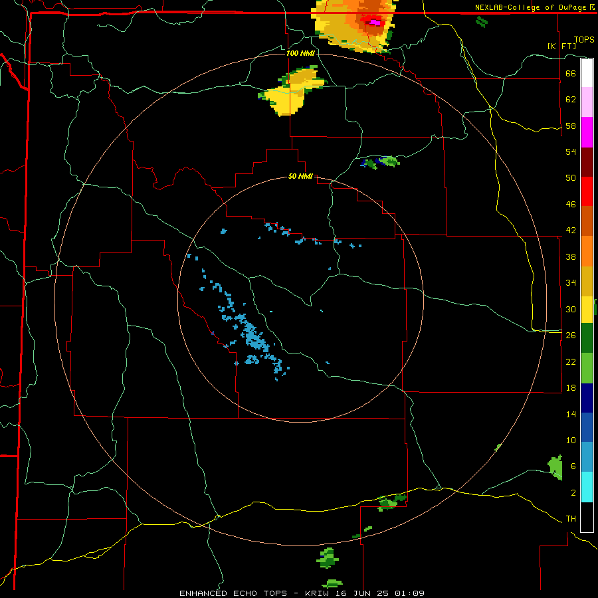Select the bright red swatch on the color scale
The height and width of the screenshot is (598, 598).
coord(587,191)
